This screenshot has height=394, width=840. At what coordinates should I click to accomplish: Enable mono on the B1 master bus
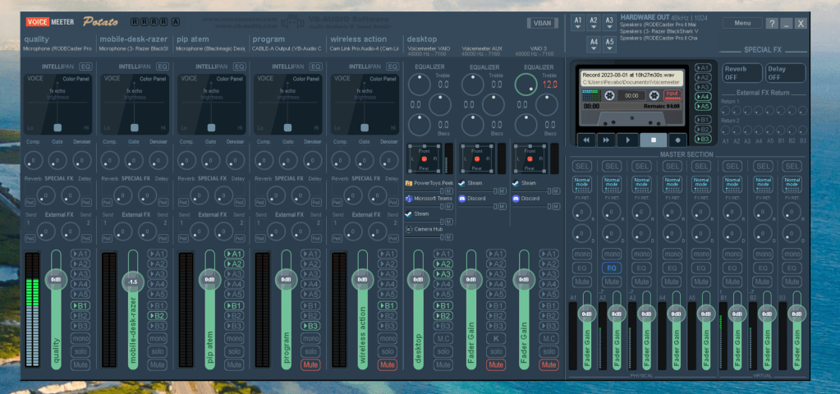tap(733, 254)
